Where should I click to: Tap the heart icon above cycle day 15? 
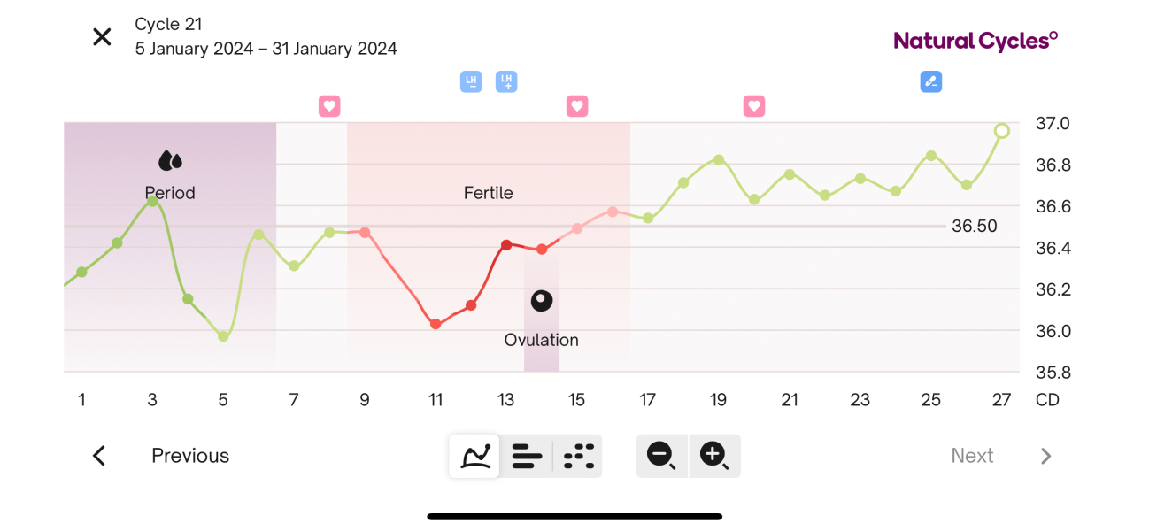(x=577, y=106)
